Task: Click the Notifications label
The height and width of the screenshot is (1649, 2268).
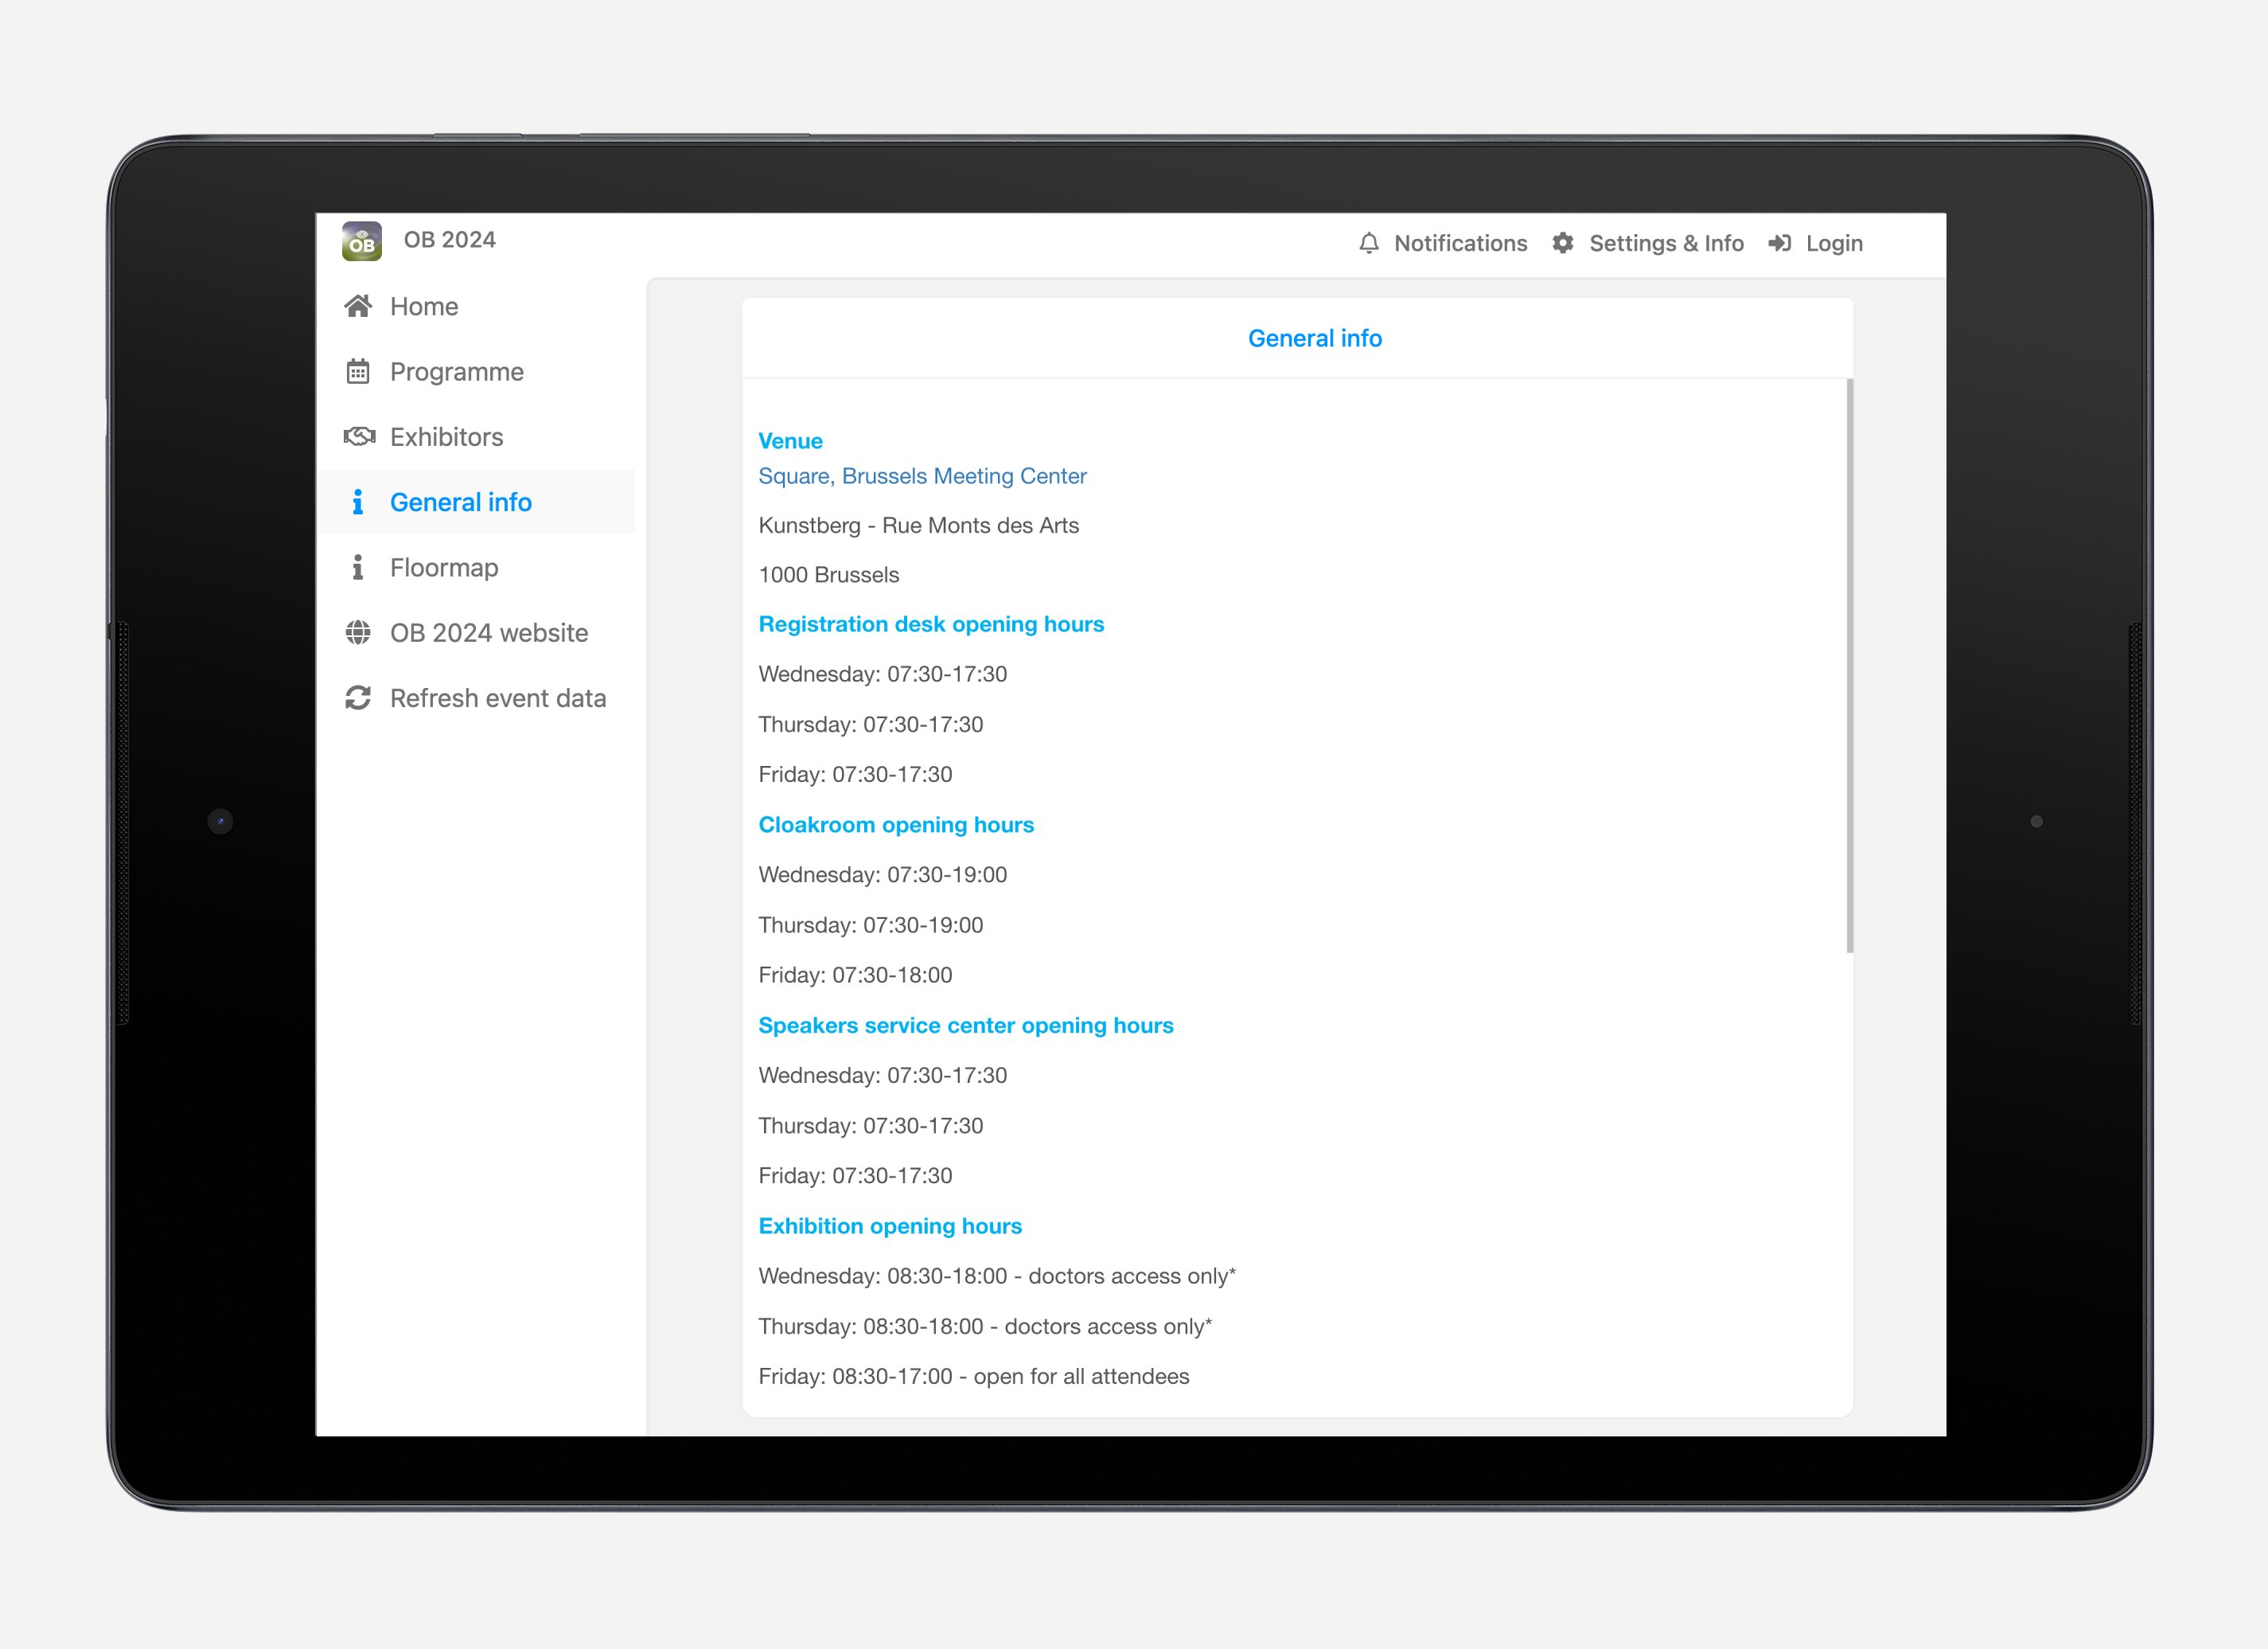Action: tap(1460, 243)
